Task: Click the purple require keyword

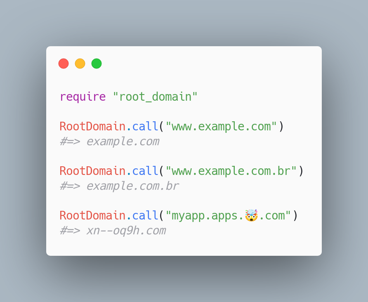Action: pyautogui.click(x=83, y=97)
